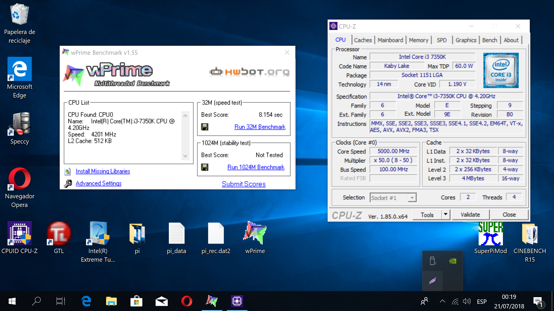Open Advanced Settings link in wPrime
Viewport: 554px width, 311px height.
(x=98, y=183)
